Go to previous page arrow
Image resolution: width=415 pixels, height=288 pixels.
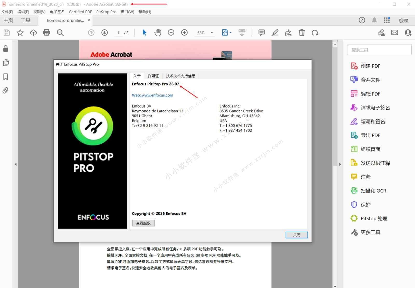[x=91, y=32]
